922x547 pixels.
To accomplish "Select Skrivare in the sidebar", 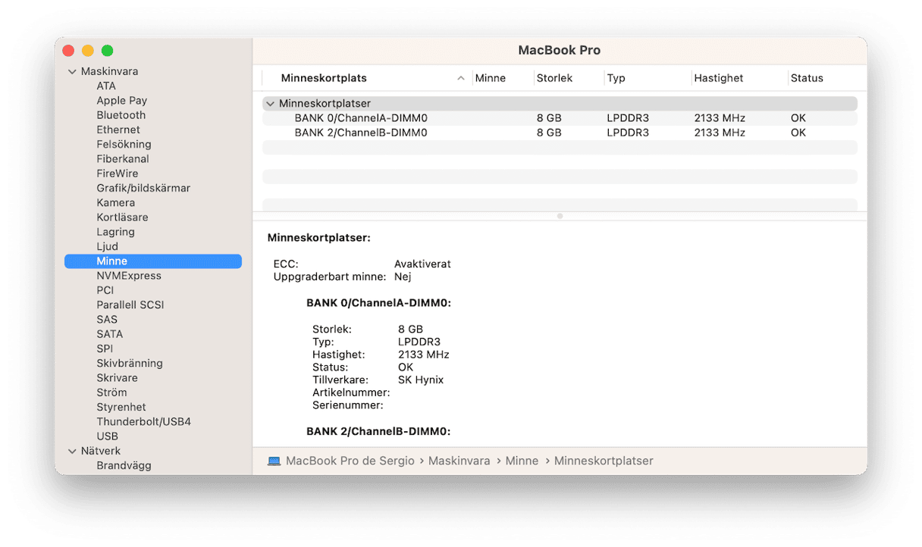I will (117, 378).
